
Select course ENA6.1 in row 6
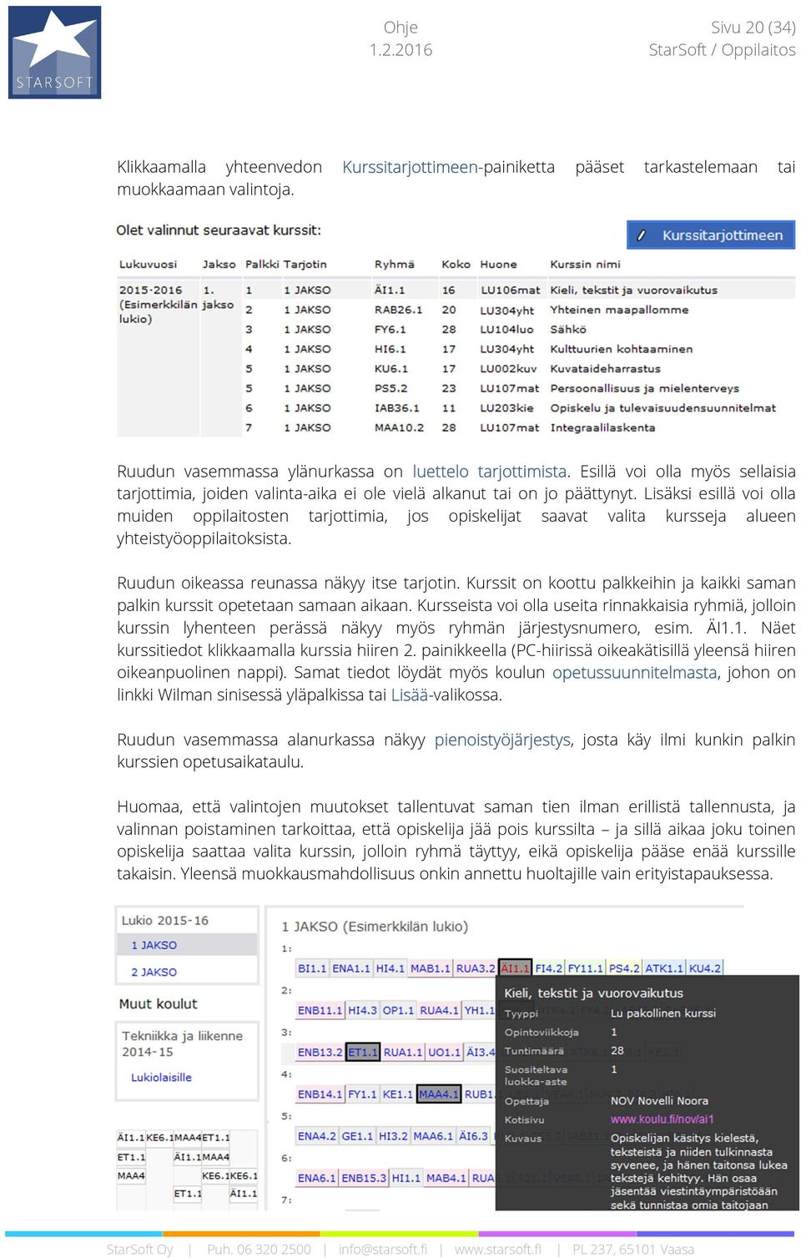(x=317, y=1178)
